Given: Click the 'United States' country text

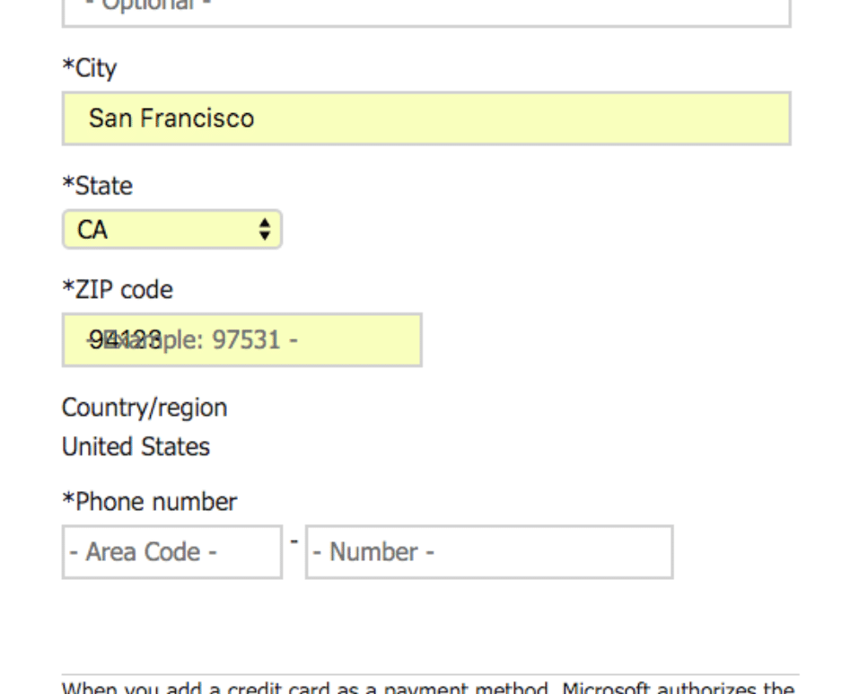Looking at the screenshot, I should (x=135, y=446).
